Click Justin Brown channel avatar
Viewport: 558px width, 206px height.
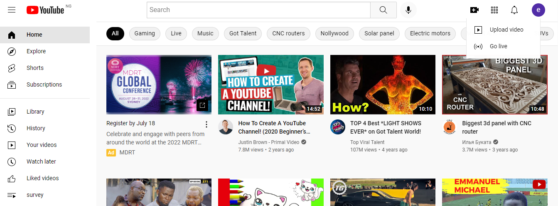(x=226, y=127)
